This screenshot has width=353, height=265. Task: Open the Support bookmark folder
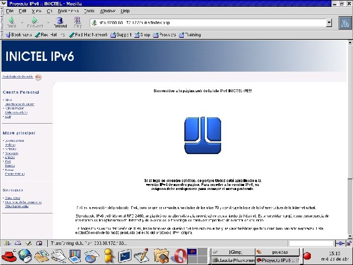point(121,35)
